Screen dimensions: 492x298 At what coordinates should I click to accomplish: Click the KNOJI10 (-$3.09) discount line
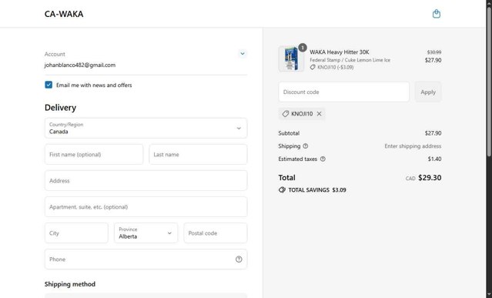(x=336, y=67)
